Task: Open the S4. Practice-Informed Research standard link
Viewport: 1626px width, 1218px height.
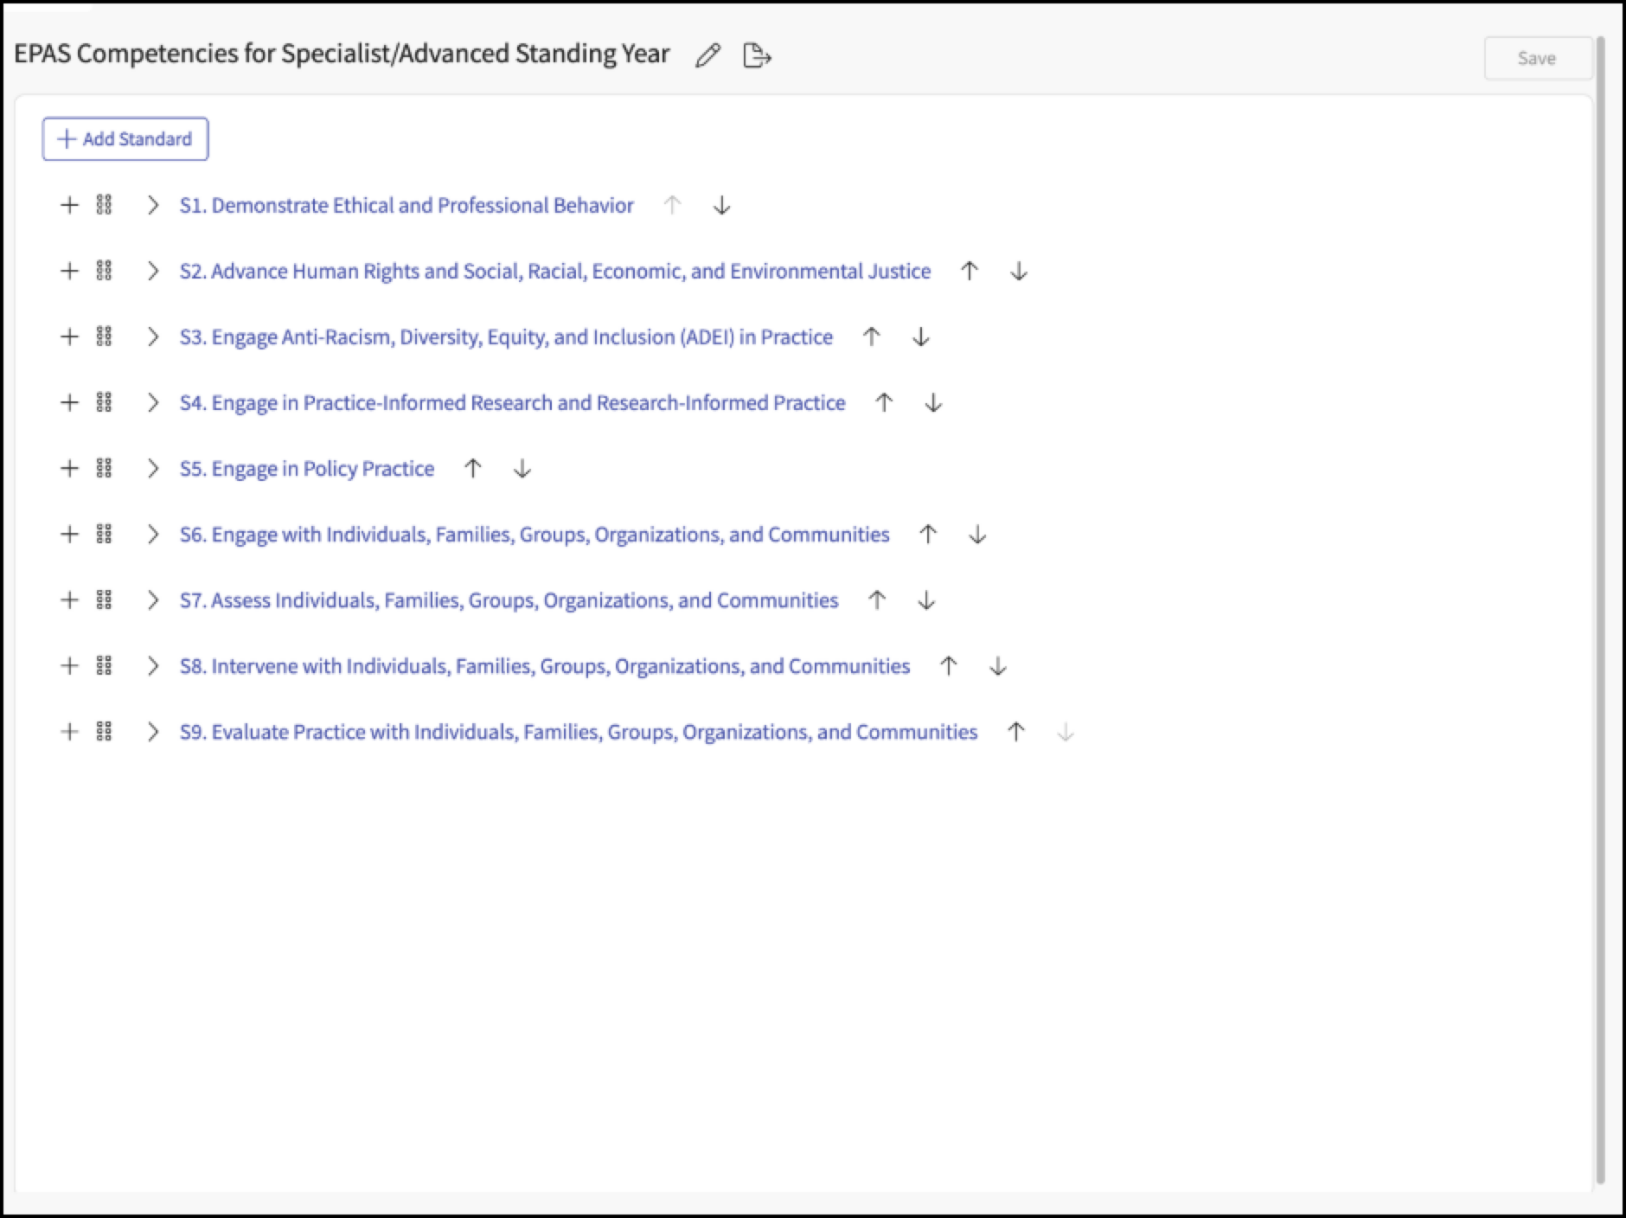Action: coord(512,402)
